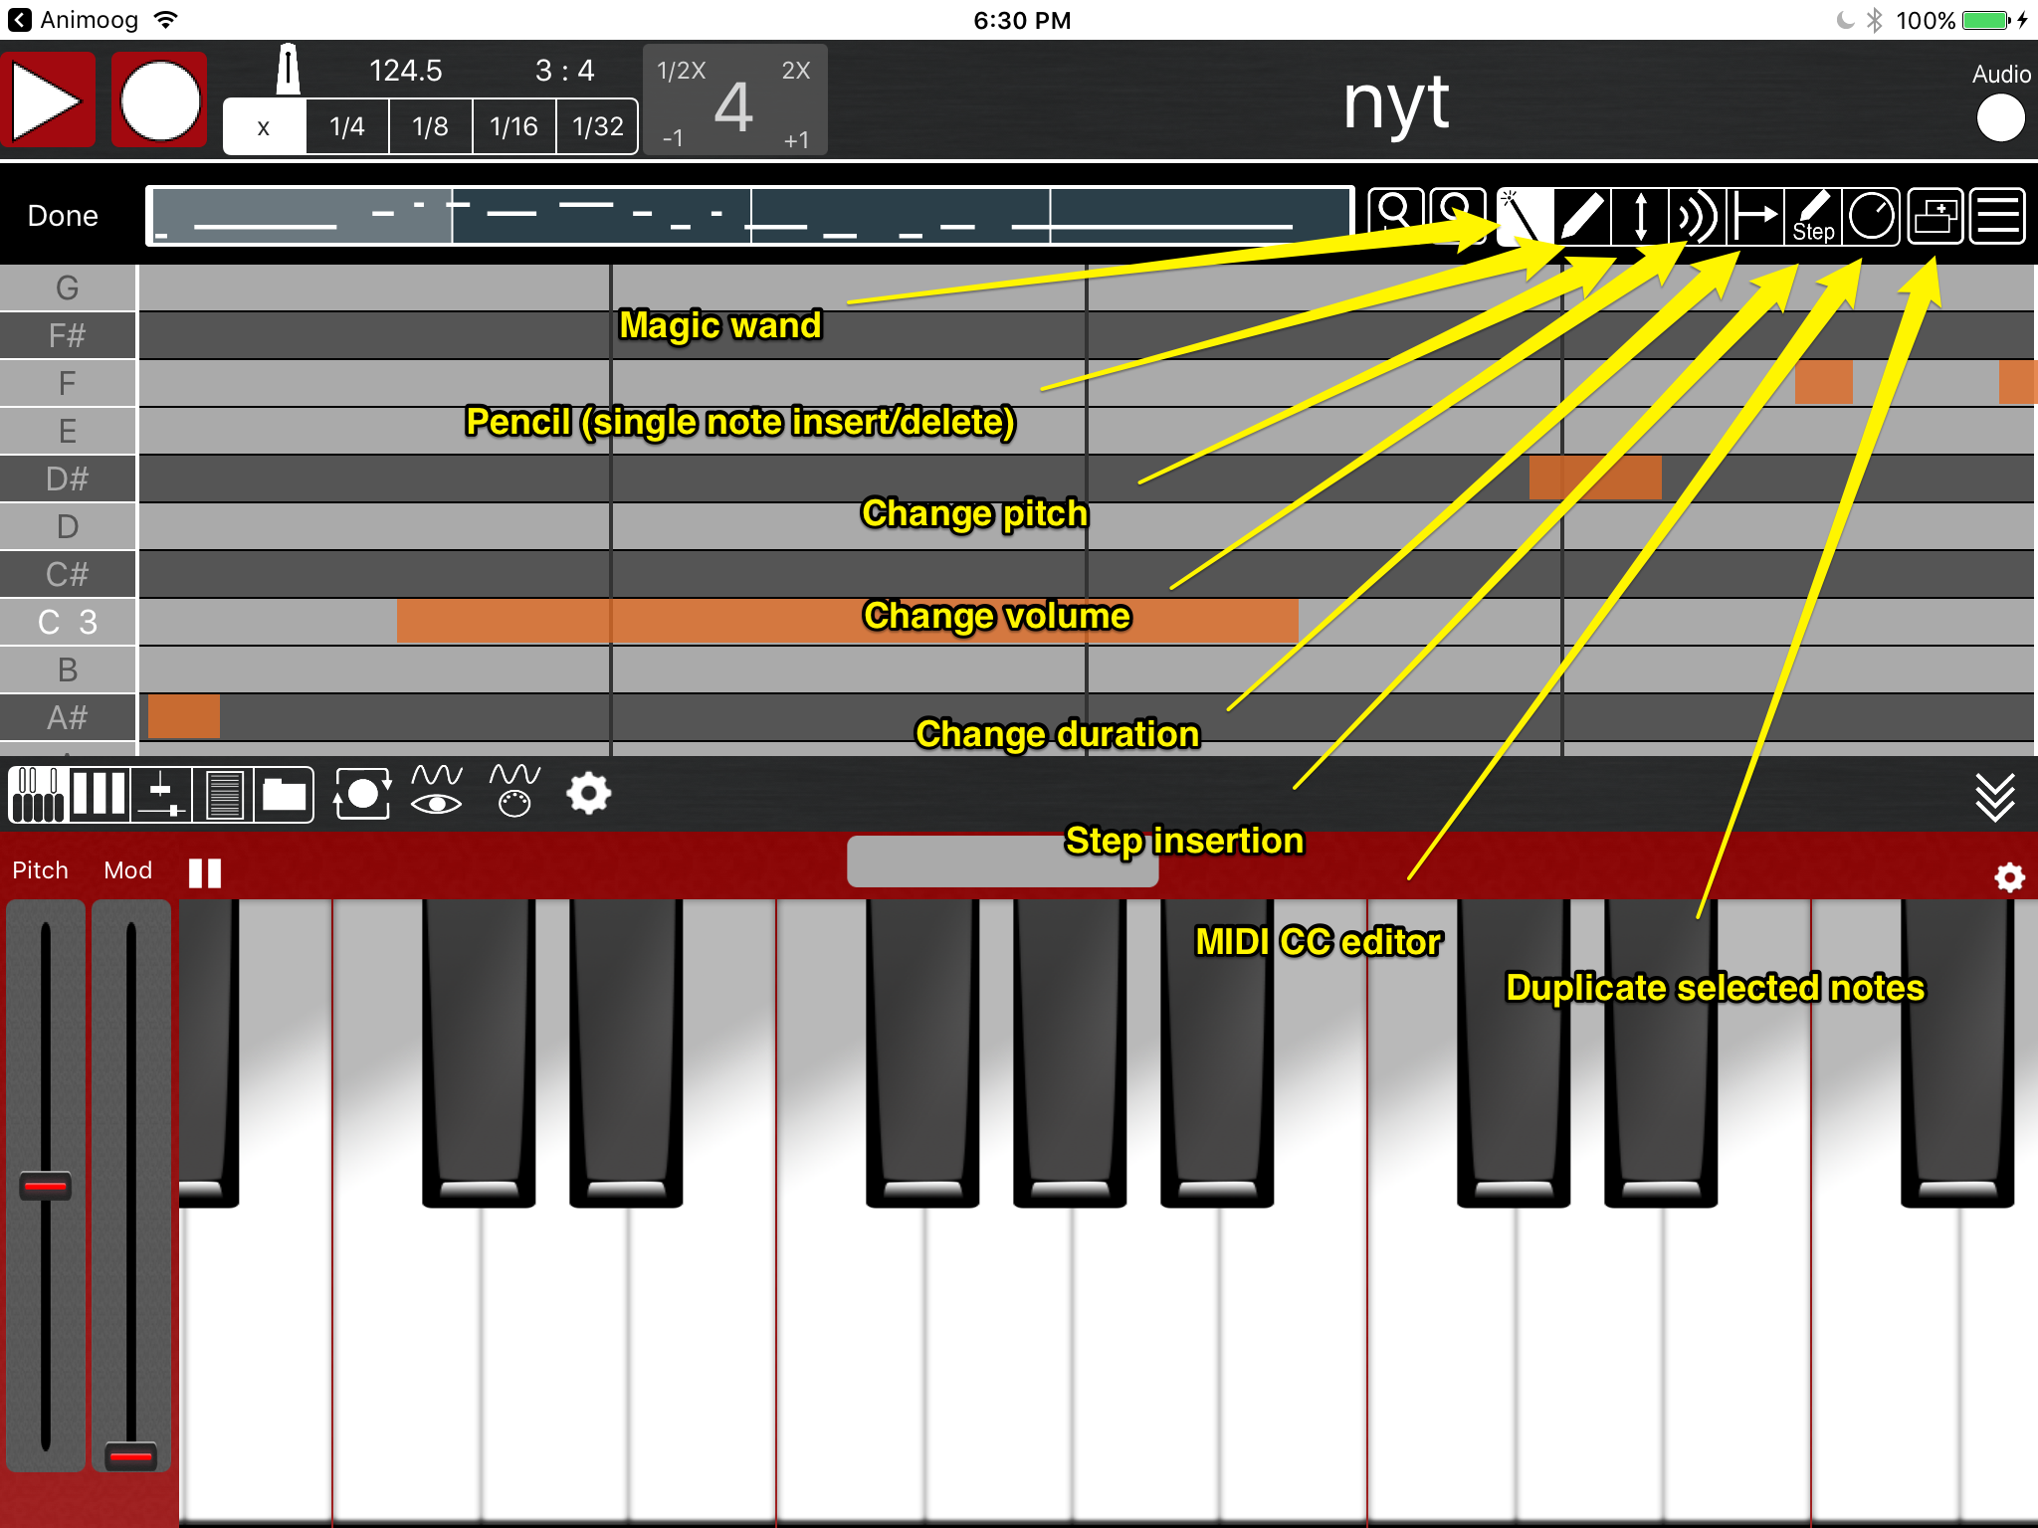Switch to the sliders mixer view

pos(161,795)
